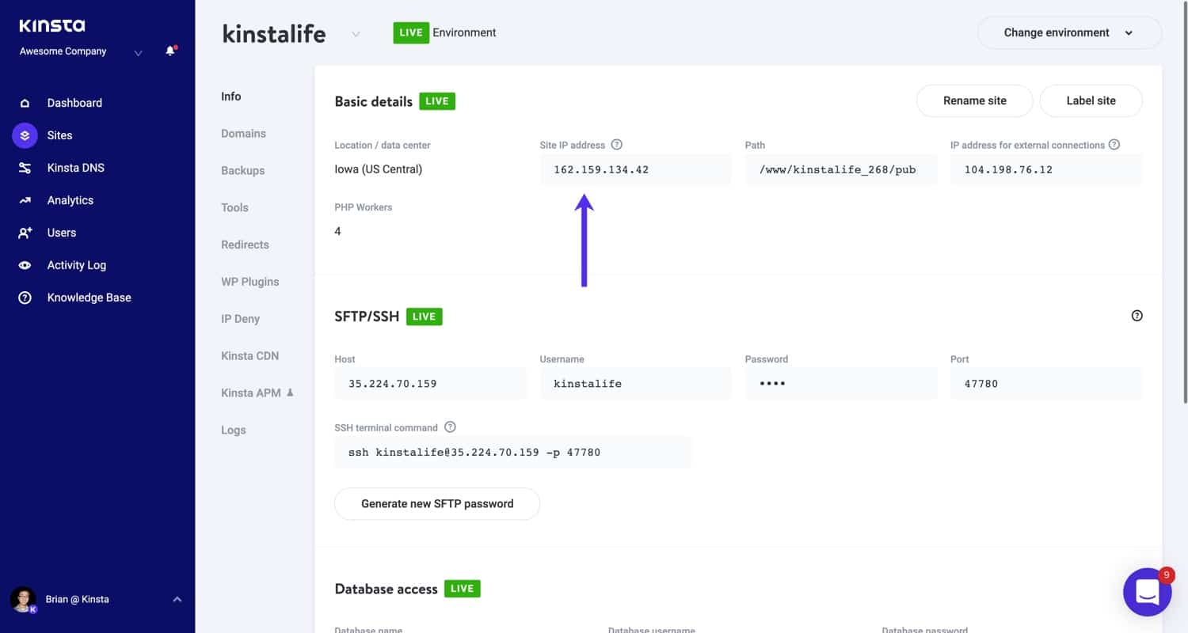Open the Change environment dropdown
Image resolution: width=1188 pixels, height=633 pixels.
click(x=1069, y=33)
